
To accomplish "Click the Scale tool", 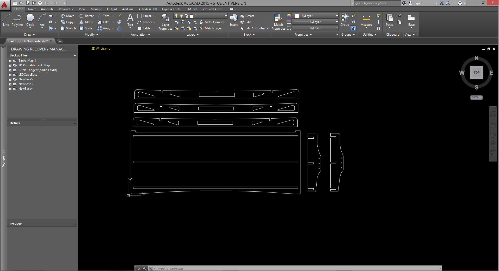I will click(x=86, y=28).
